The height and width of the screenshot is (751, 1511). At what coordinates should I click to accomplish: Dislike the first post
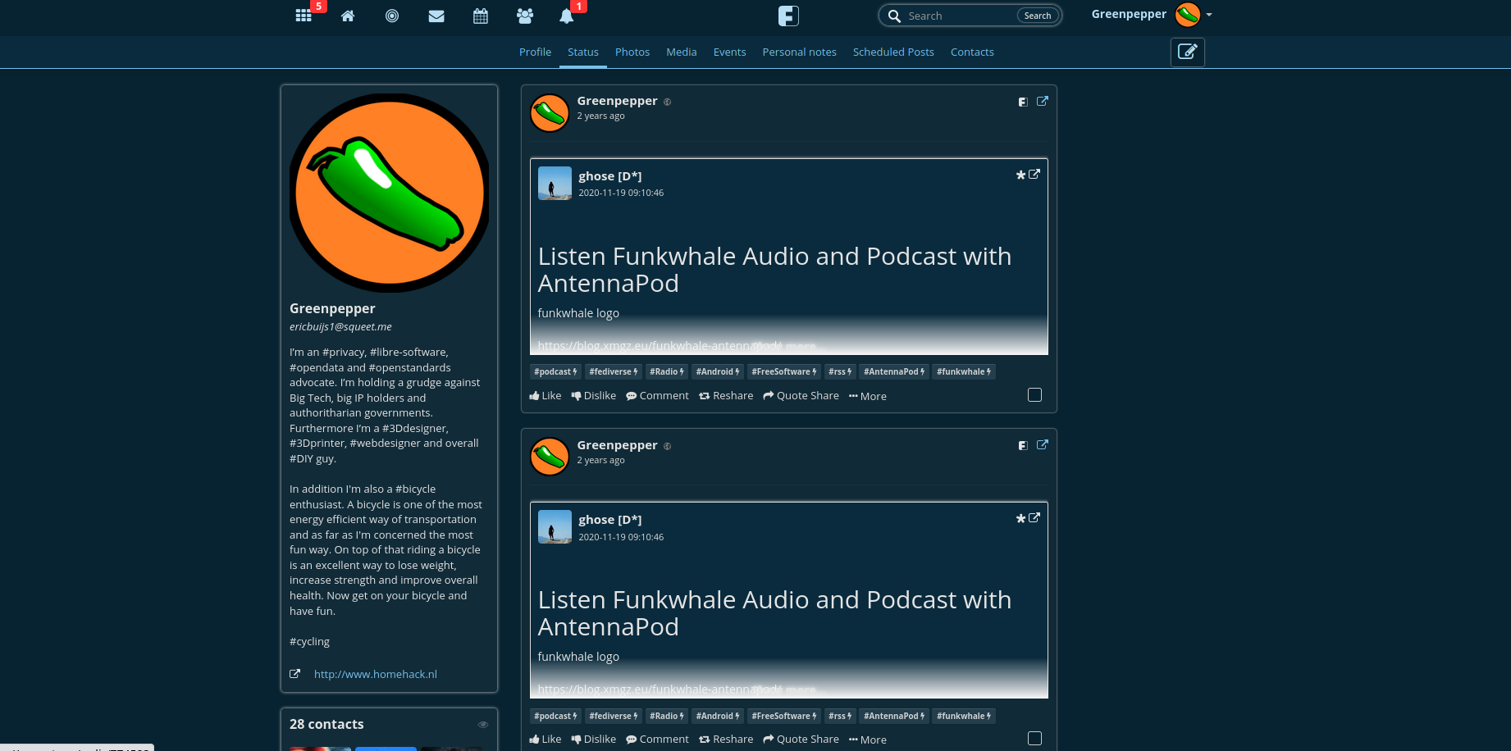click(594, 396)
